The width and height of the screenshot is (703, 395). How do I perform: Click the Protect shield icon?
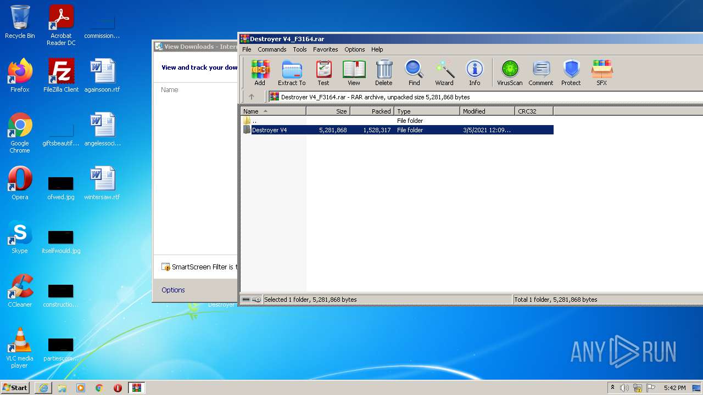[x=571, y=74]
